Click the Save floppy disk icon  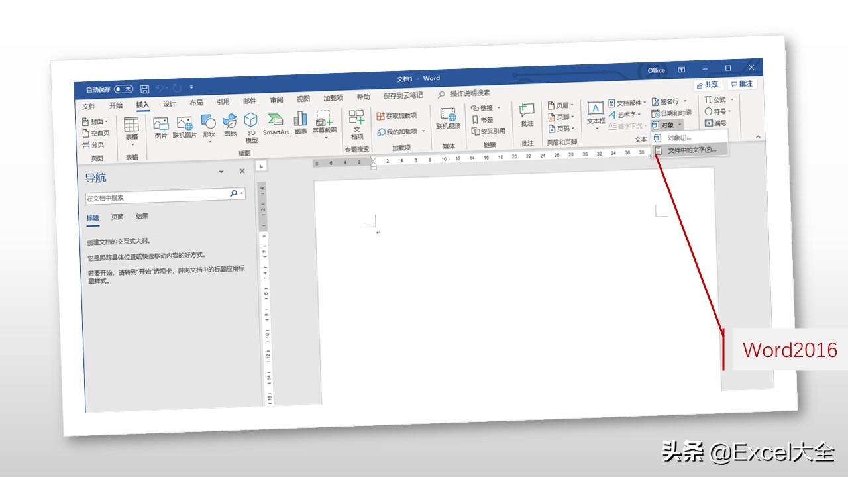pyautogui.click(x=144, y=89)
